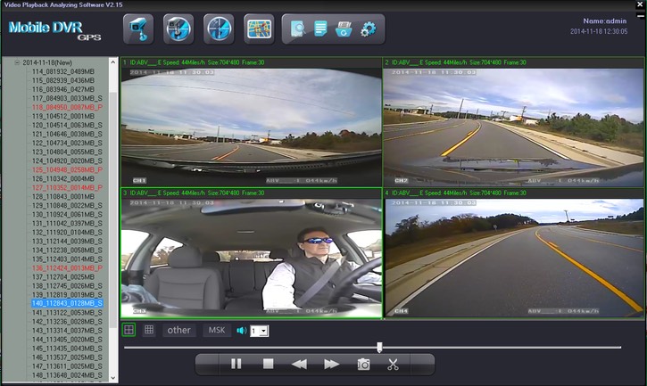Open the camera playback view icon
The height and width of the screenshot is (386, 647).
pos(136,29)
